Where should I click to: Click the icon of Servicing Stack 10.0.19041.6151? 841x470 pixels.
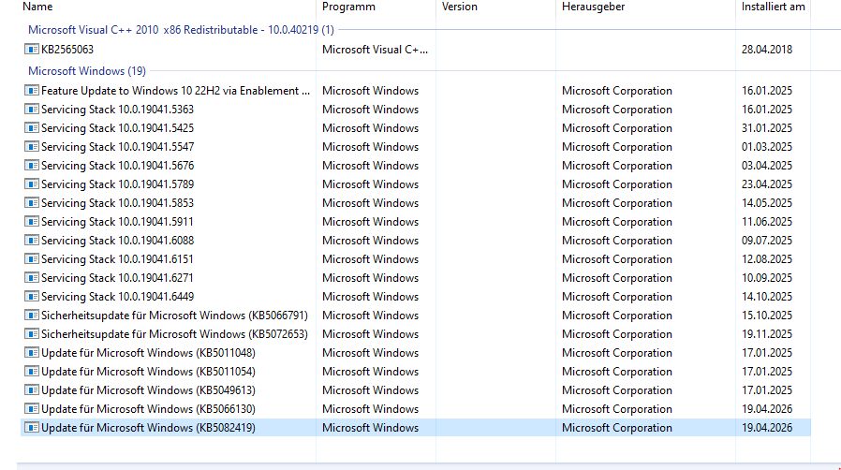(x=32, y=259)
